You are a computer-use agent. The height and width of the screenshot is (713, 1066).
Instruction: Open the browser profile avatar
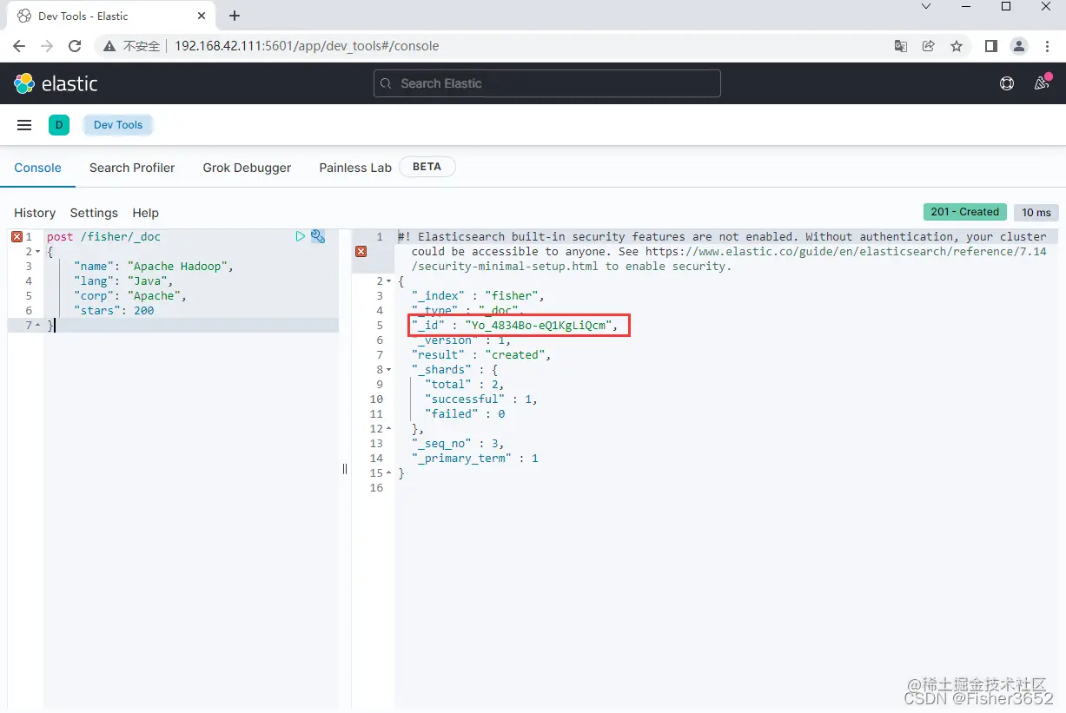pyautogui.click(x=1020, y=46)
